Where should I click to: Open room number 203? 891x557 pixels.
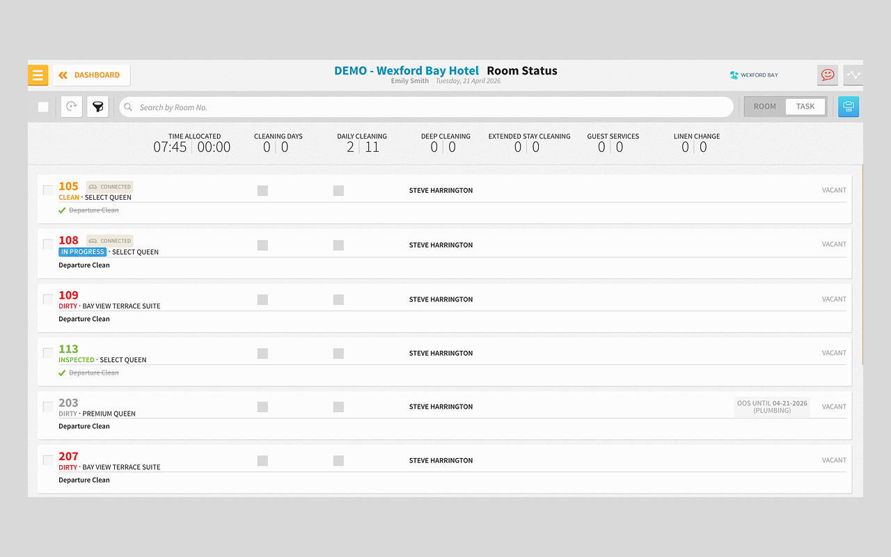point(68,402)
